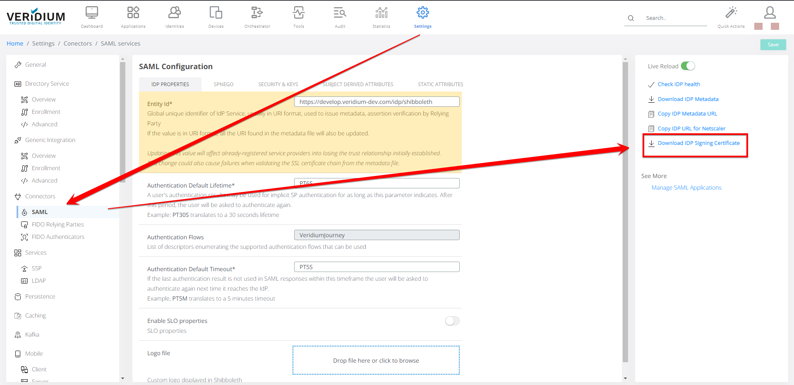This screenshot has width=794, height=385.
Task: Click the Entity Id input field
Action: tap(377, 102)
